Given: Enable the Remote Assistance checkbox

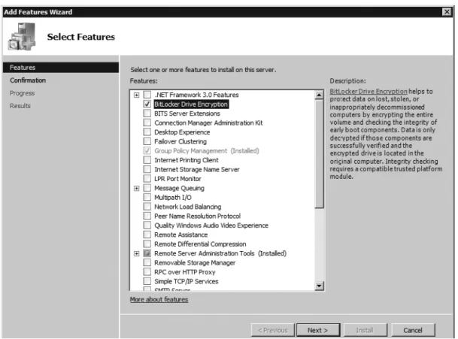Looking at the screenshot, I should tap(147, 235).
